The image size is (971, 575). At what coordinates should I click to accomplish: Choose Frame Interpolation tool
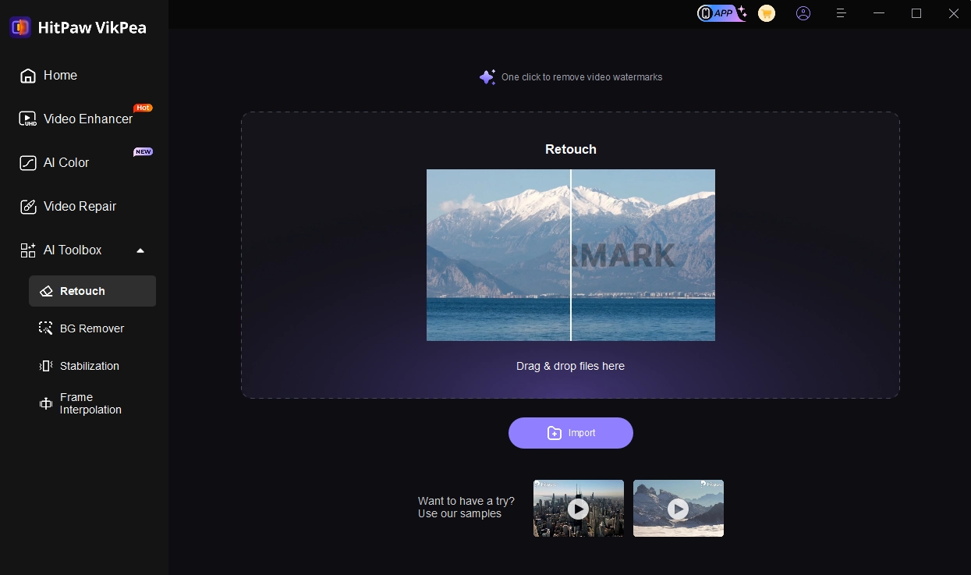90,403
